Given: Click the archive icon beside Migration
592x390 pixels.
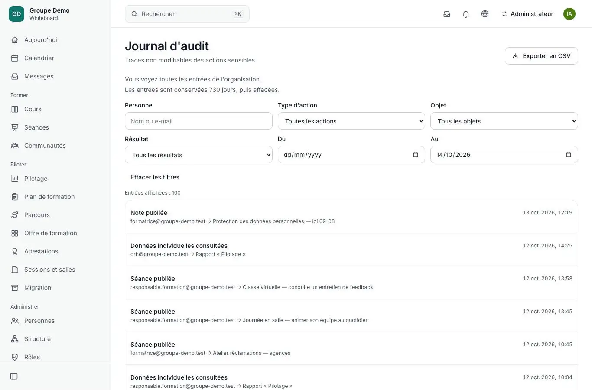Looking at the screenshot, I should (15, 288).
